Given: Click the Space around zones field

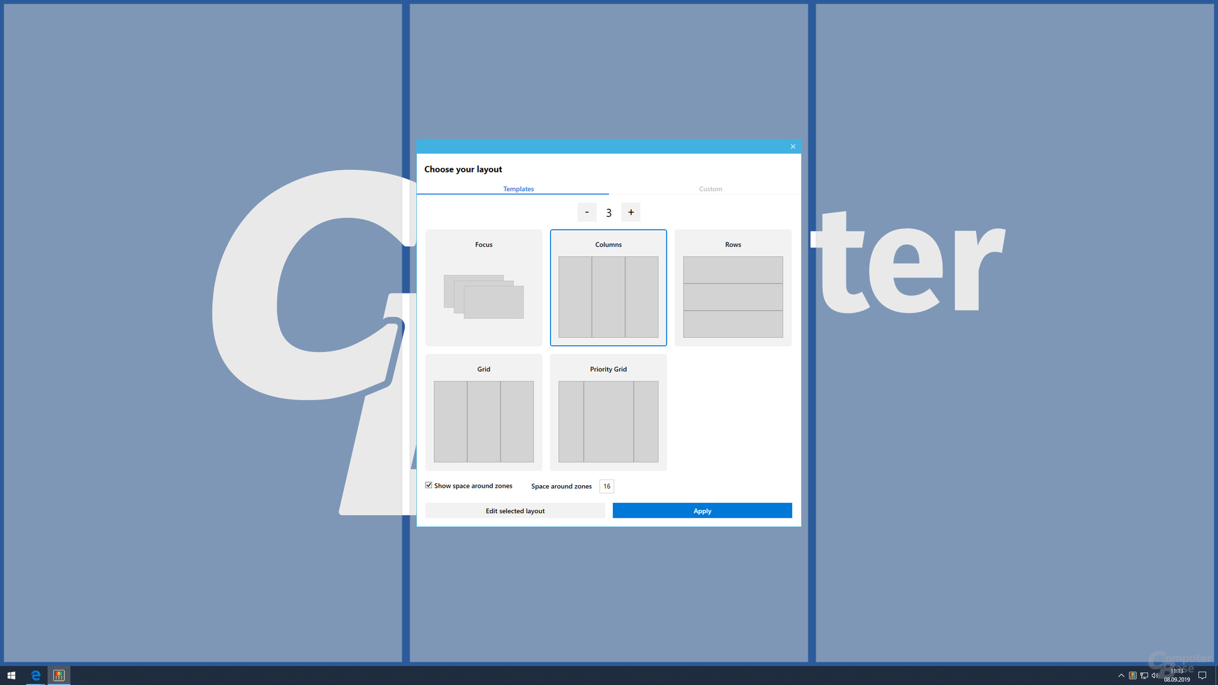Looking at the screenshot, I should [x=606, y=486].
